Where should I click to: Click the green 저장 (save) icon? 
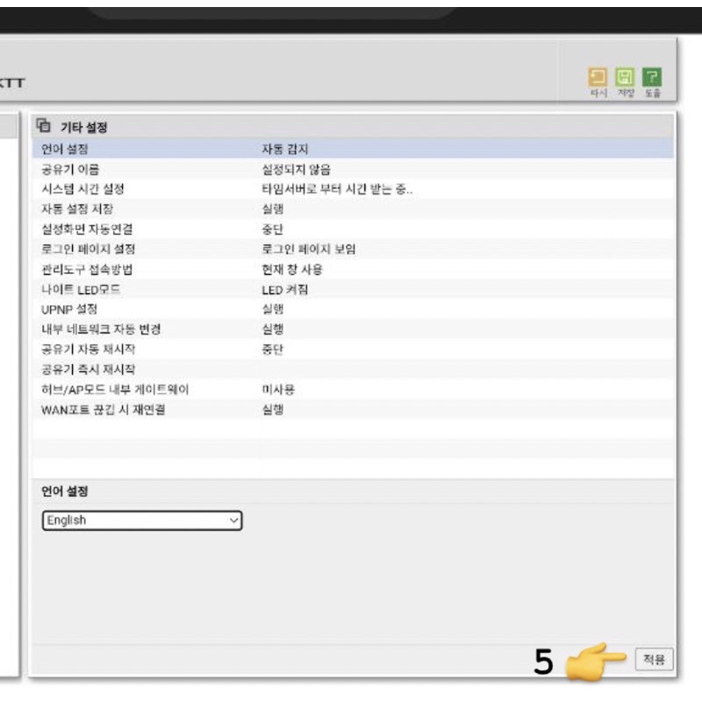[x=625, y=77]
